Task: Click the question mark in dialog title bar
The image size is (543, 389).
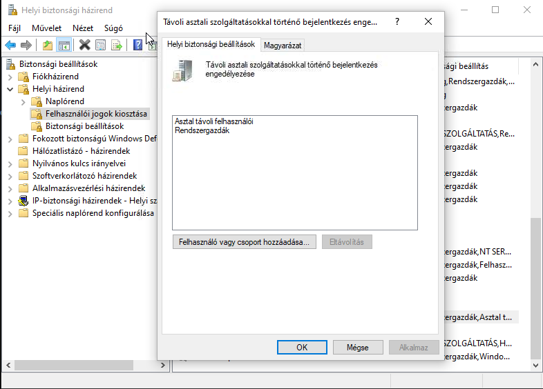Action: click(x=397, y=21)
